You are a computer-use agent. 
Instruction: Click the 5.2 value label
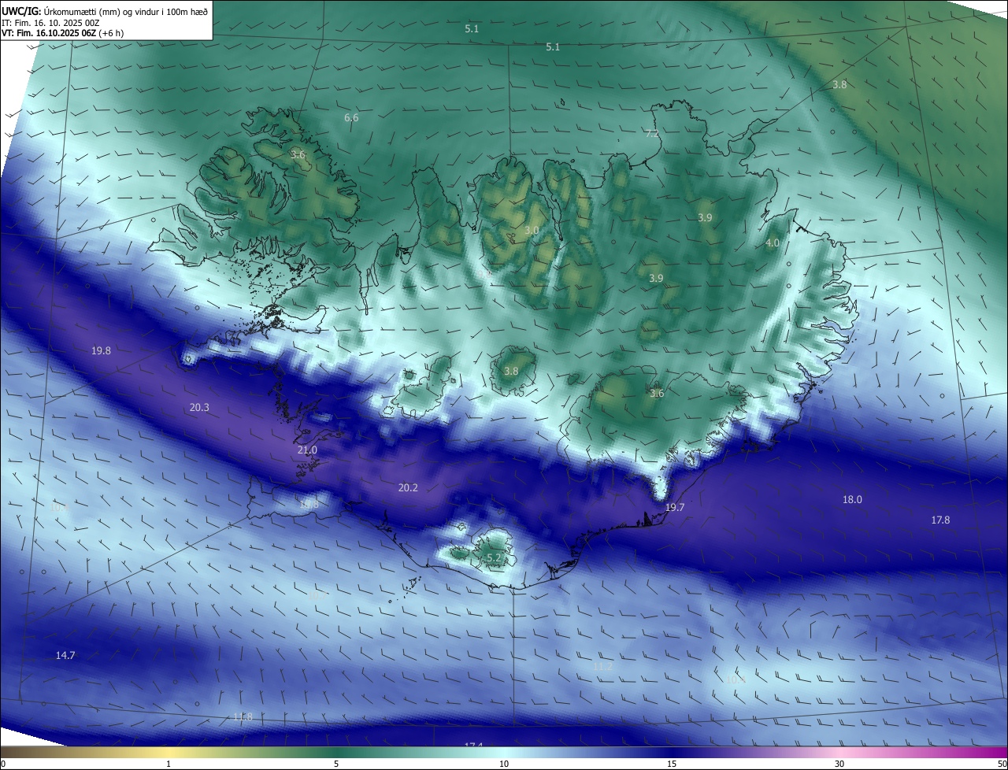(x=494, y=558)
